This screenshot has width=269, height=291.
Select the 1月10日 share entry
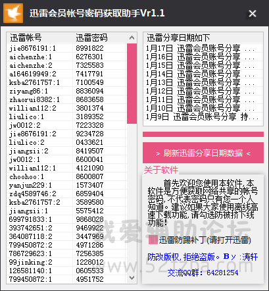(x=203, y=108)
